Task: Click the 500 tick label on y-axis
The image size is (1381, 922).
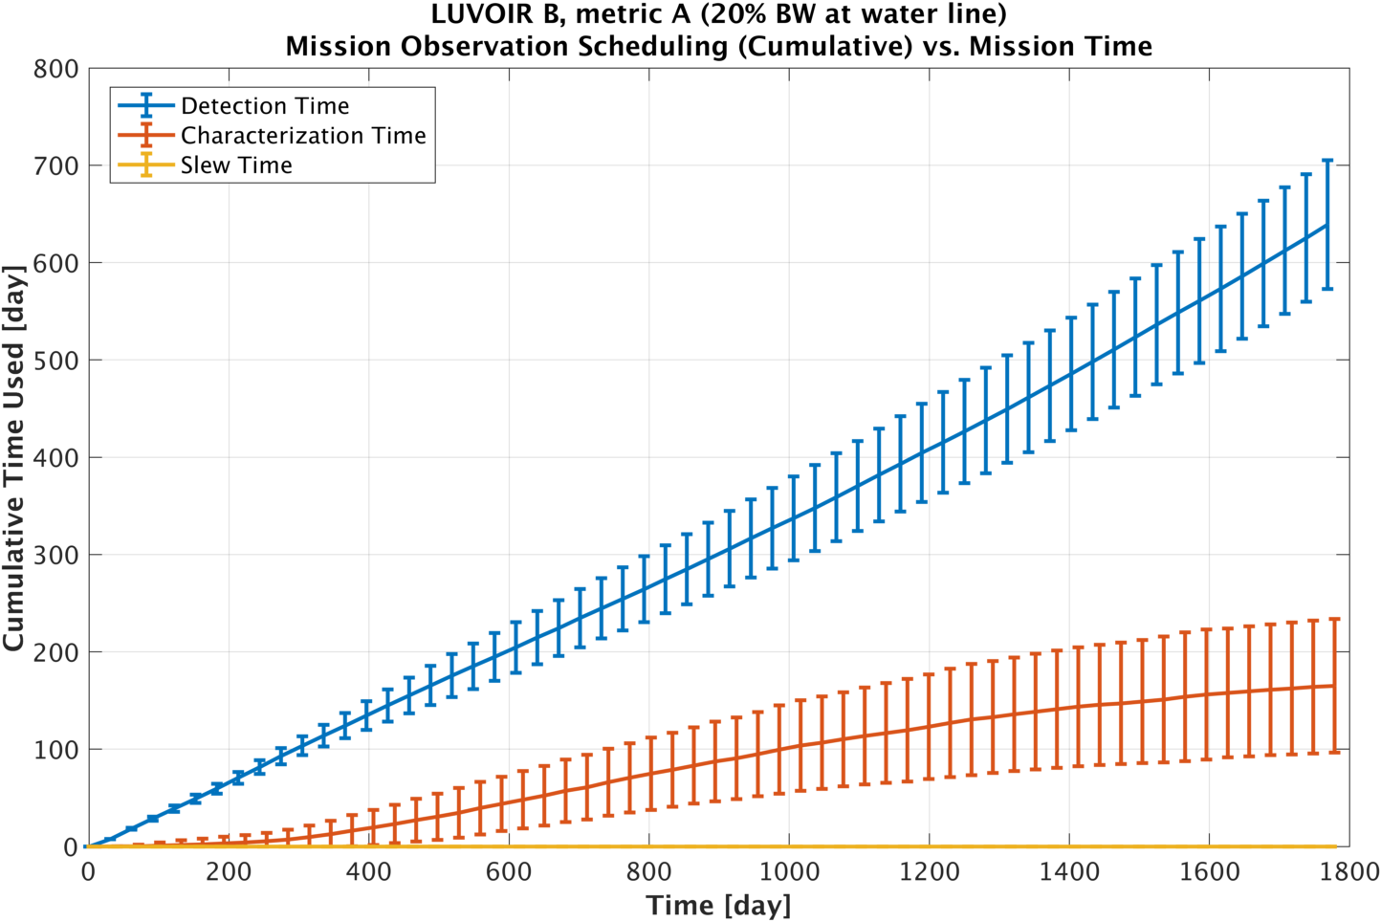Action: pos(55,362)
